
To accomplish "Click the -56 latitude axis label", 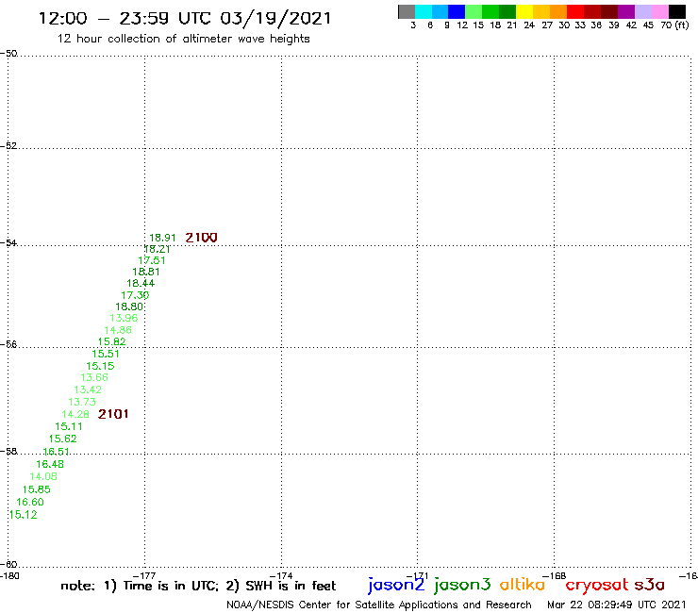I will pyautogui.click(x=8, y=344).
